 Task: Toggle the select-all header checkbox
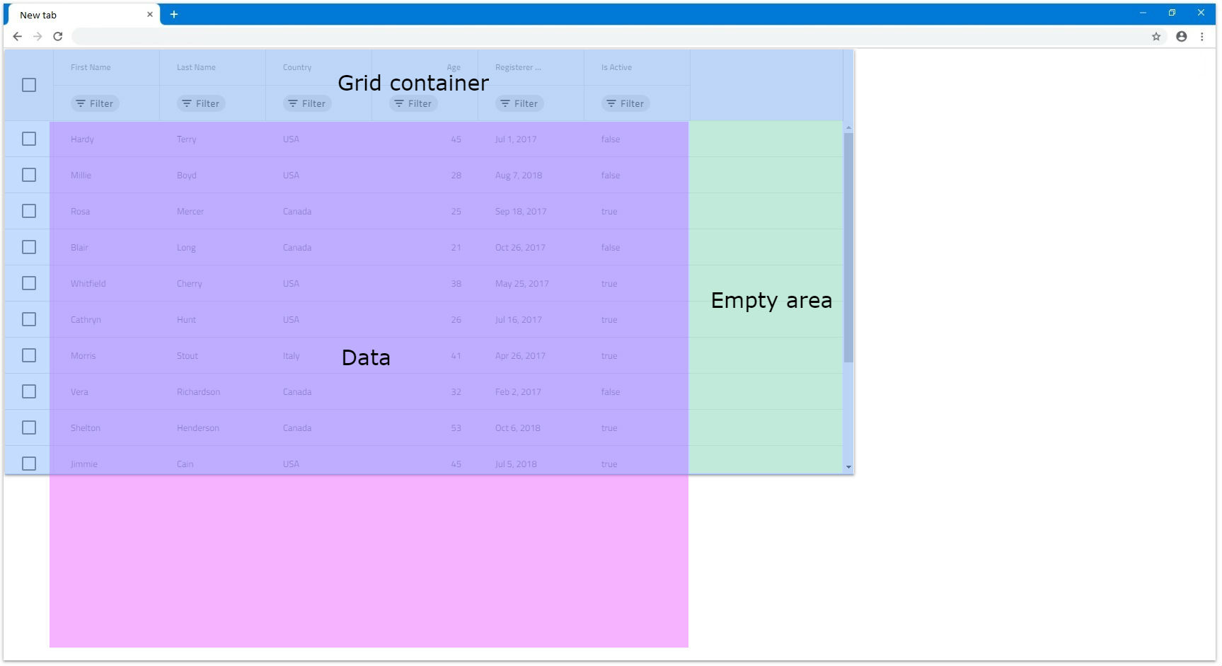29,85
